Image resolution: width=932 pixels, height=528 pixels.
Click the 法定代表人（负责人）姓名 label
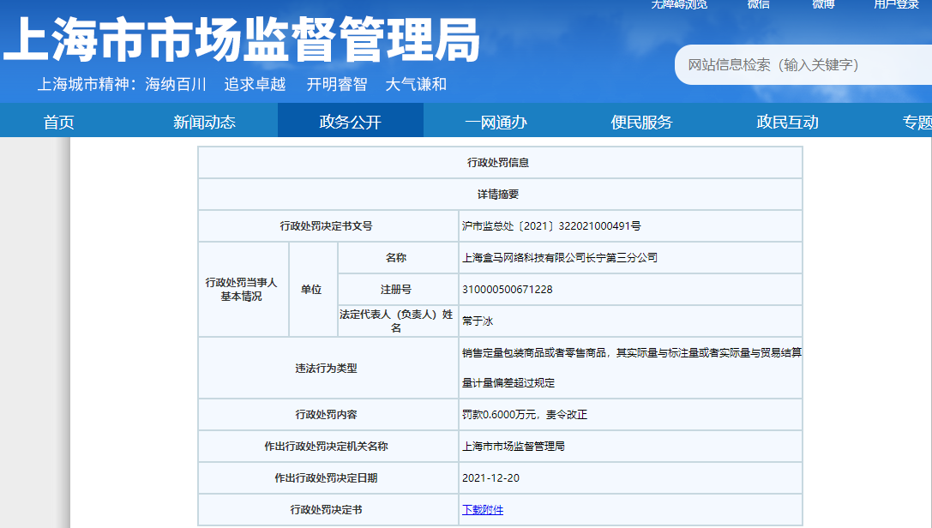pos(396,321)
